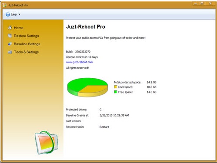Open the Help menu text
217x163 pixels.
pyautogui.click(x=14, y=14)
